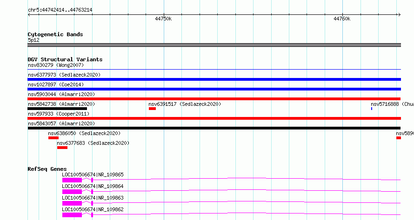Open variant nsv5843057 (Almarri2020) label

pos(61,123)
